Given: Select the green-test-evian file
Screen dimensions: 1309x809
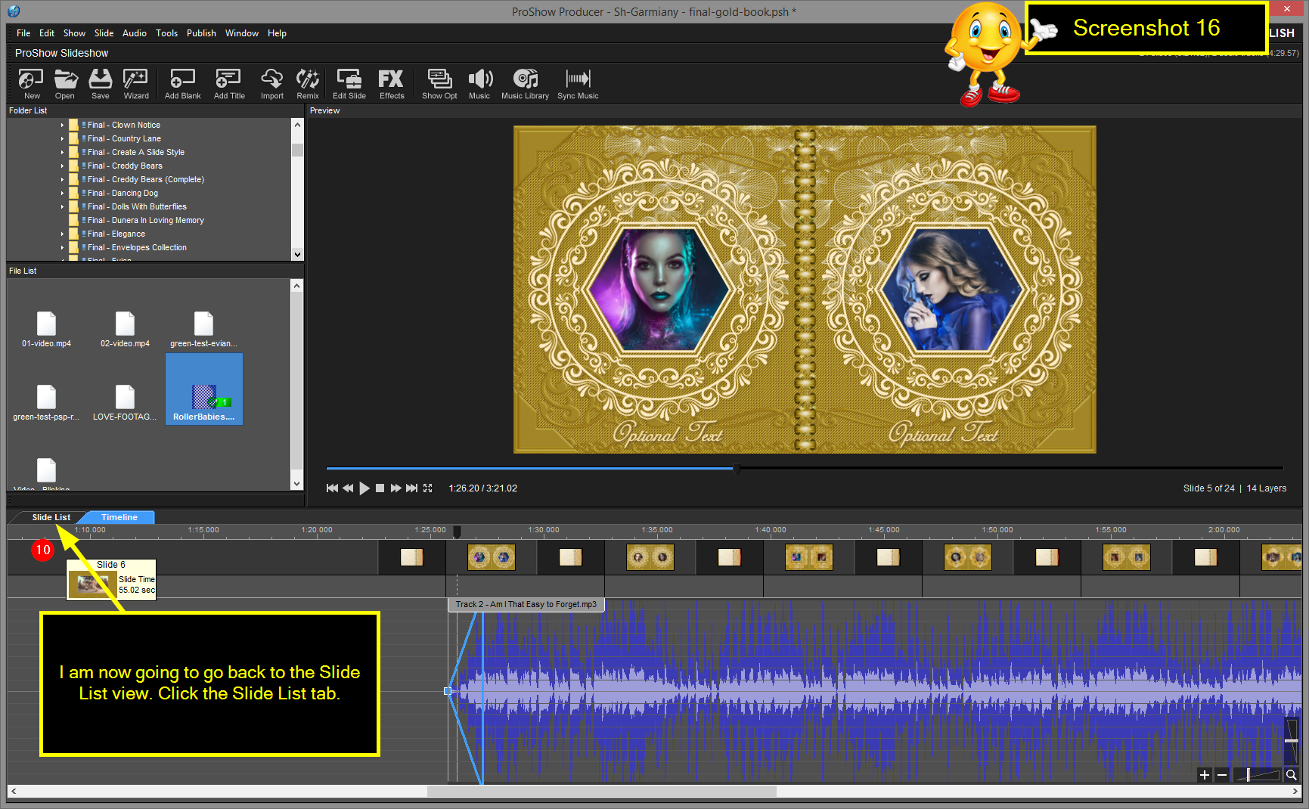Looking at the screenshot, I should point(203,329).
